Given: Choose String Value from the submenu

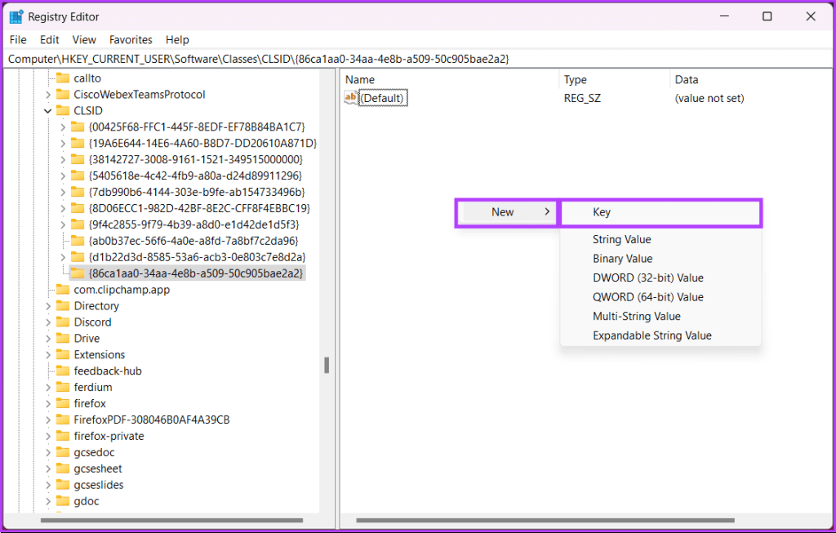Looking at the screenshot, I should coord(660,239).
